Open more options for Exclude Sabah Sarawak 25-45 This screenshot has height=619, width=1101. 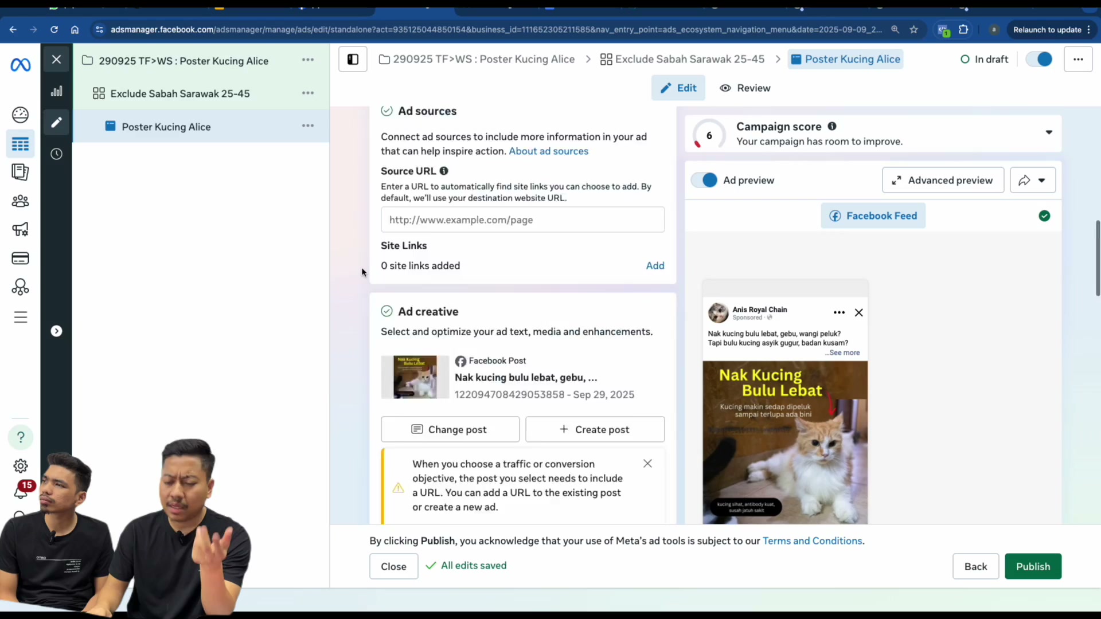pos(308,93)
